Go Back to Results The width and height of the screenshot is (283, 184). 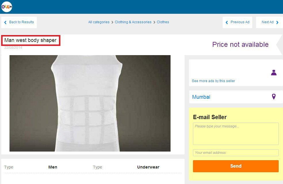(x=19, y=22)
